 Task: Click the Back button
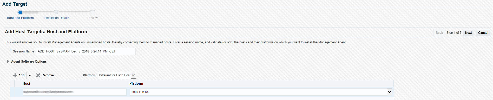439,33
